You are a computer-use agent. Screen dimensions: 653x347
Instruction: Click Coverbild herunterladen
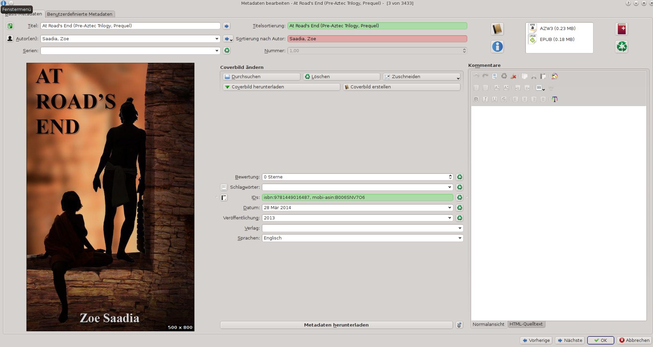tap(281, 87)
